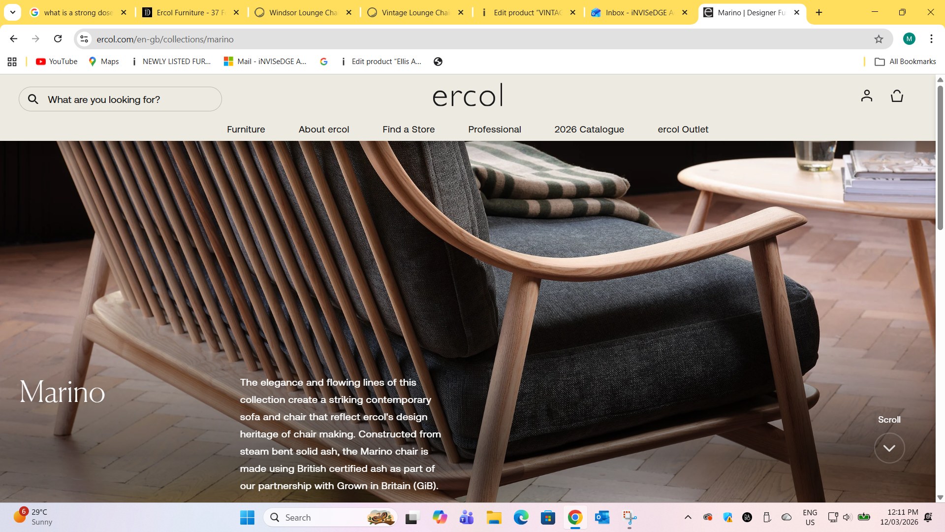View site information icon in address bar
Viewport: 945px width, 532px height.
84,39
